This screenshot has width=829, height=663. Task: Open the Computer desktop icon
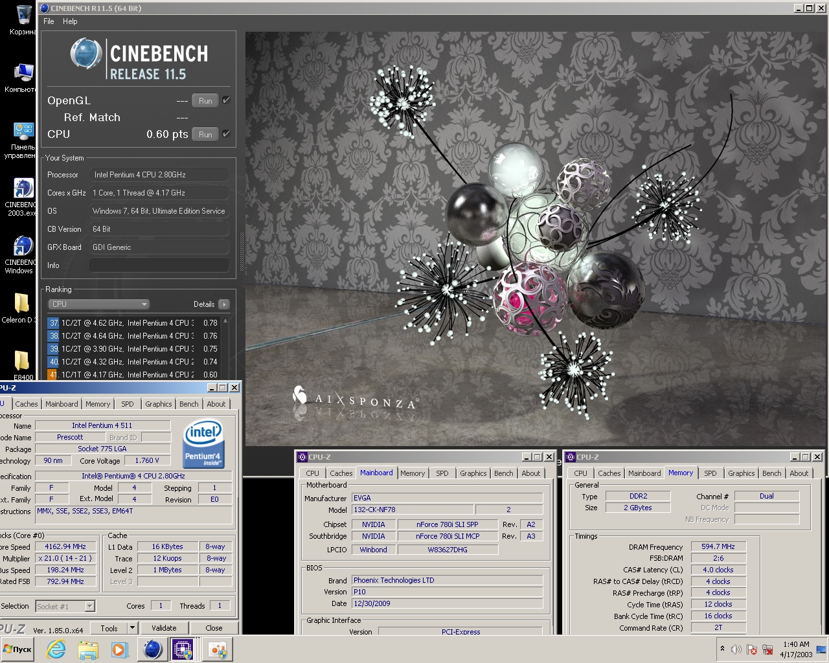(x=23, y=77)
